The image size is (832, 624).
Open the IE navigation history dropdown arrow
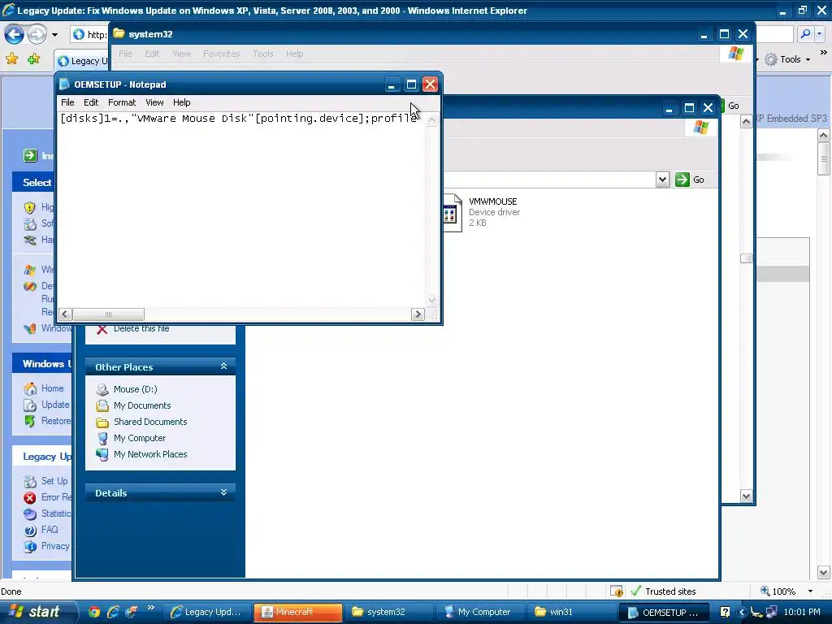coord(54,35)
